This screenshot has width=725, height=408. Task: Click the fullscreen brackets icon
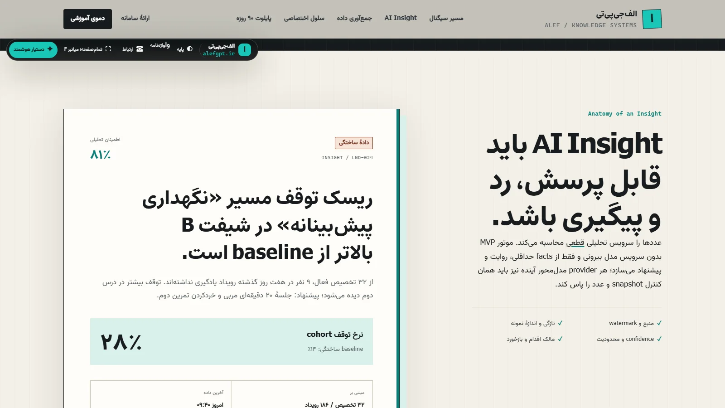click(x=108, y=49)
